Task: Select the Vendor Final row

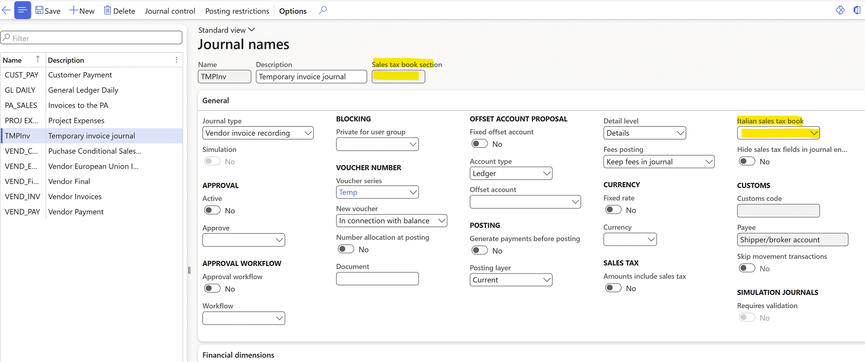Action: point(91,181)
